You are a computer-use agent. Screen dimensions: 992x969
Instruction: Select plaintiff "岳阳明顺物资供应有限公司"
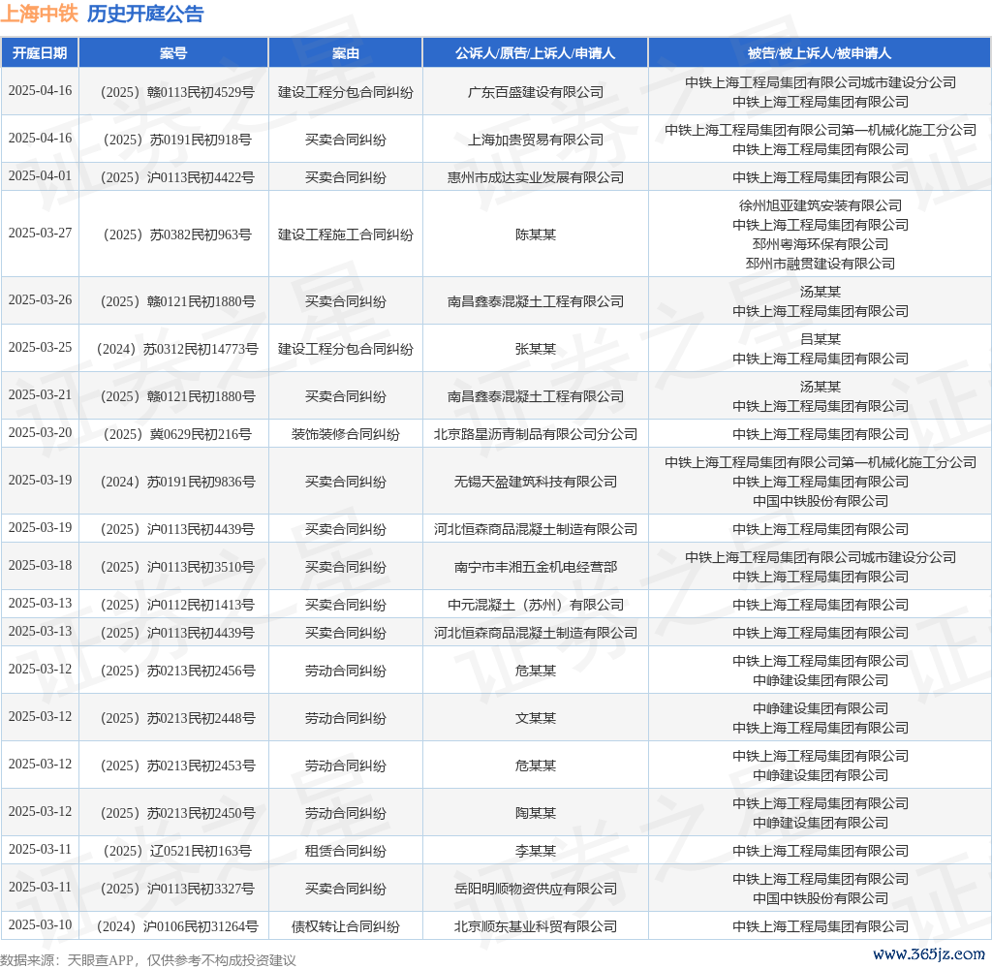point(535,890)
